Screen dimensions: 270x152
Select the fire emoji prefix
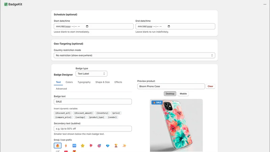tap(57, 146)
